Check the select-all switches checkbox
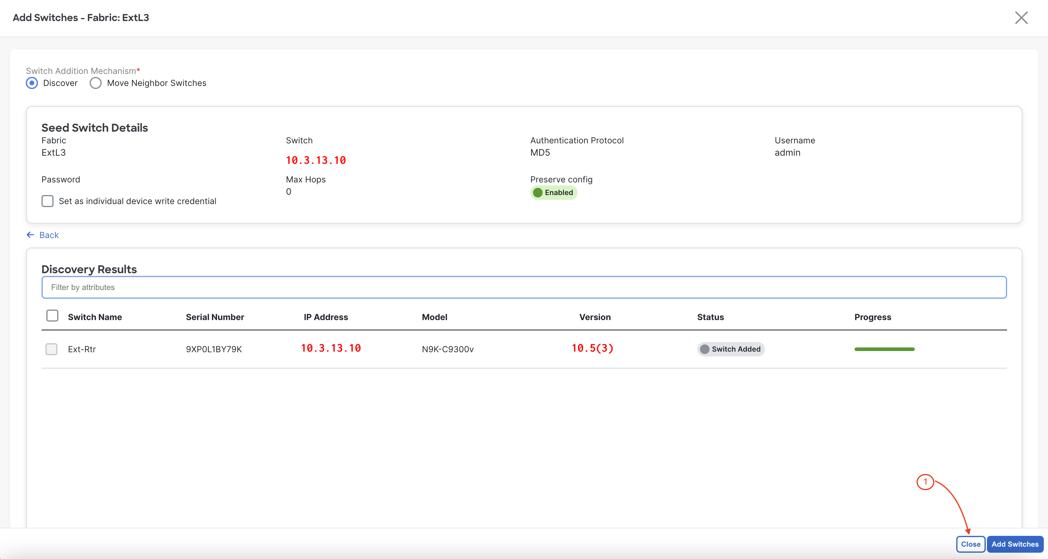 [52, 316]
